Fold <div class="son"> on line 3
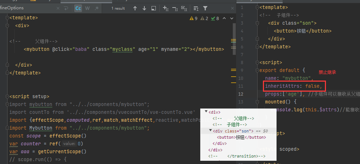360x164 pixels. click(258, 23)
